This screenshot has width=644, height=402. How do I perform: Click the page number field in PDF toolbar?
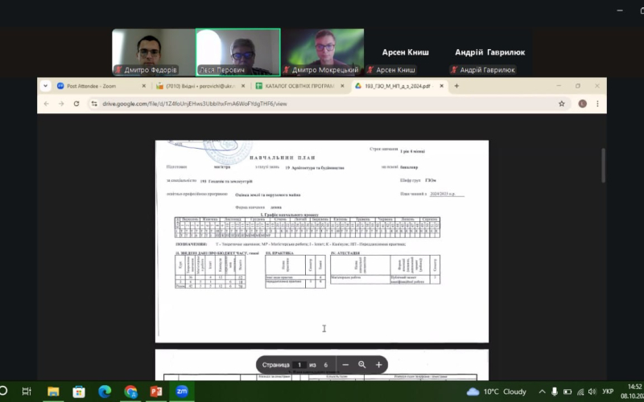[300, 364]
